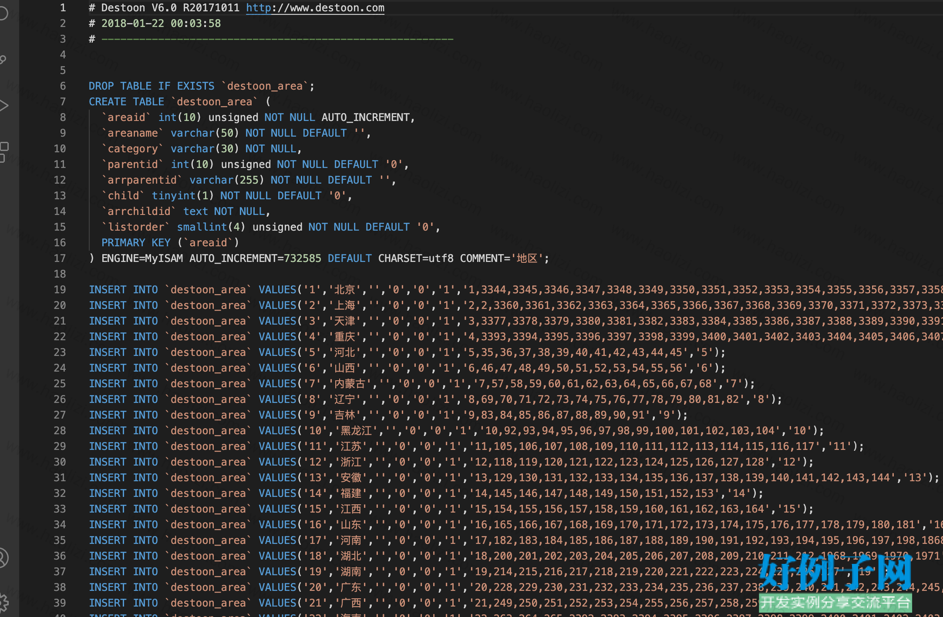Click the INSERT row for '安徽'
This screenshot has height=617, width=943.
(x=514, y=478)
